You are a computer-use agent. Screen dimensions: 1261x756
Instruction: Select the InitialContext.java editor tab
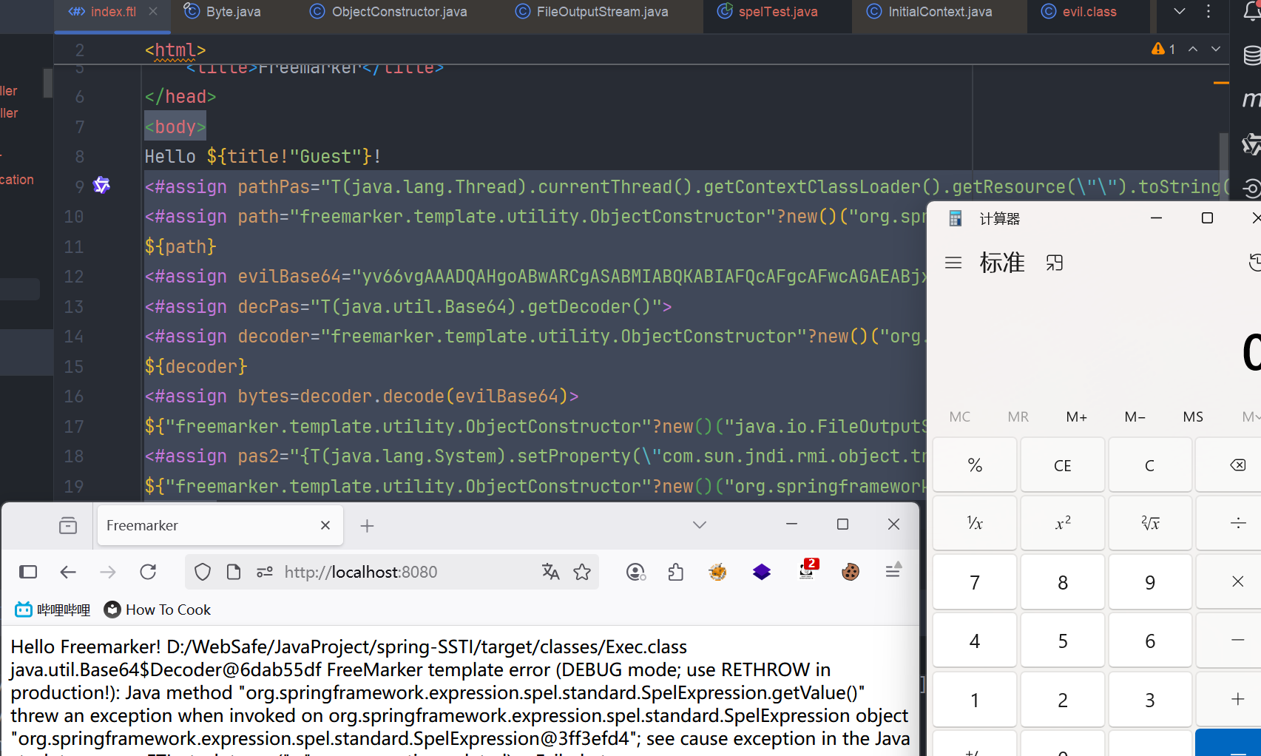pos(930,12)
